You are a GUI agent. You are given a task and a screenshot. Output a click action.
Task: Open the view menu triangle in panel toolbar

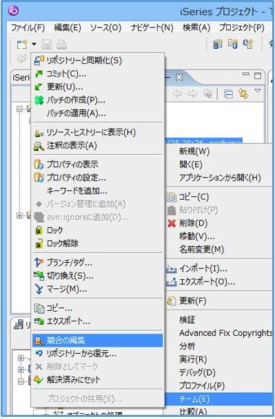click(x=258, y=91)
